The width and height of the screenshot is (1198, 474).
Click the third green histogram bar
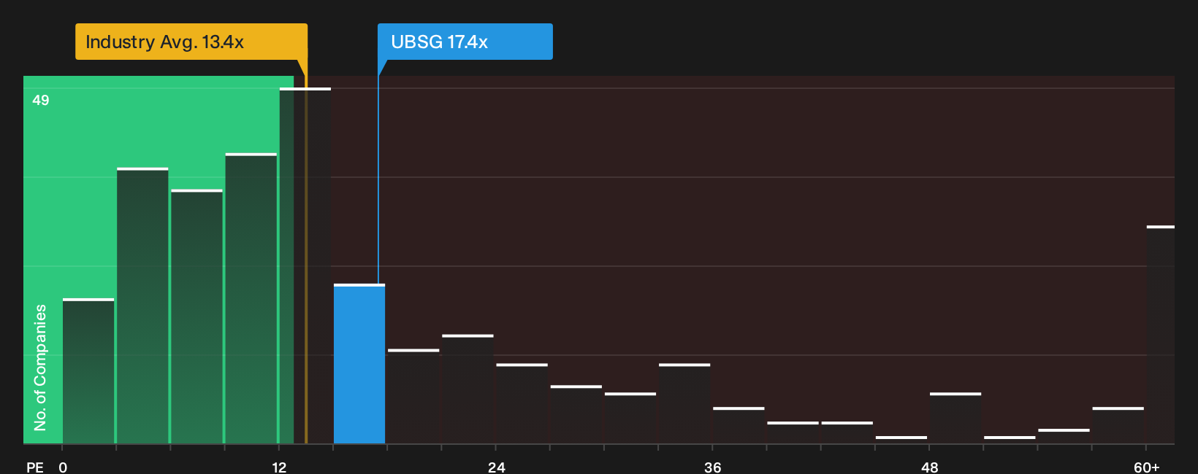[197, 316]
